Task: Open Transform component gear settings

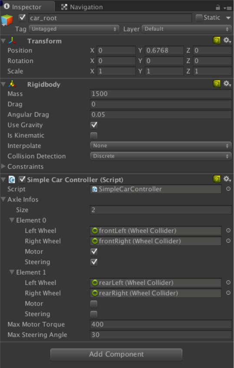Action: pos(227,40)
